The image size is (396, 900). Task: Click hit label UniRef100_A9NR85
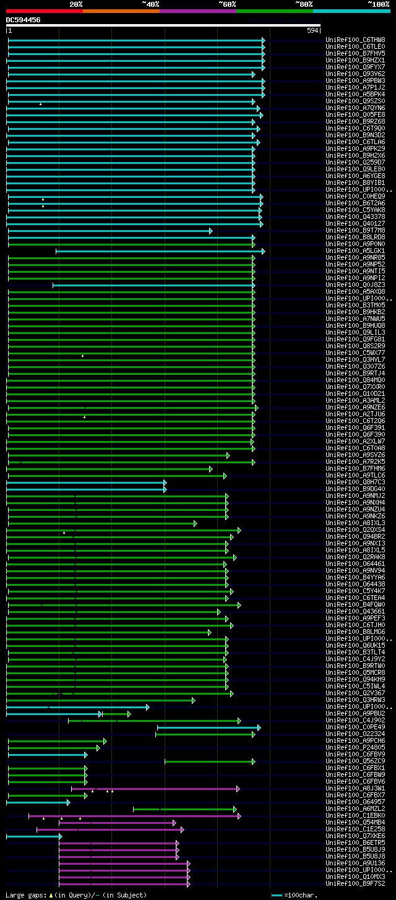(355, 257)
